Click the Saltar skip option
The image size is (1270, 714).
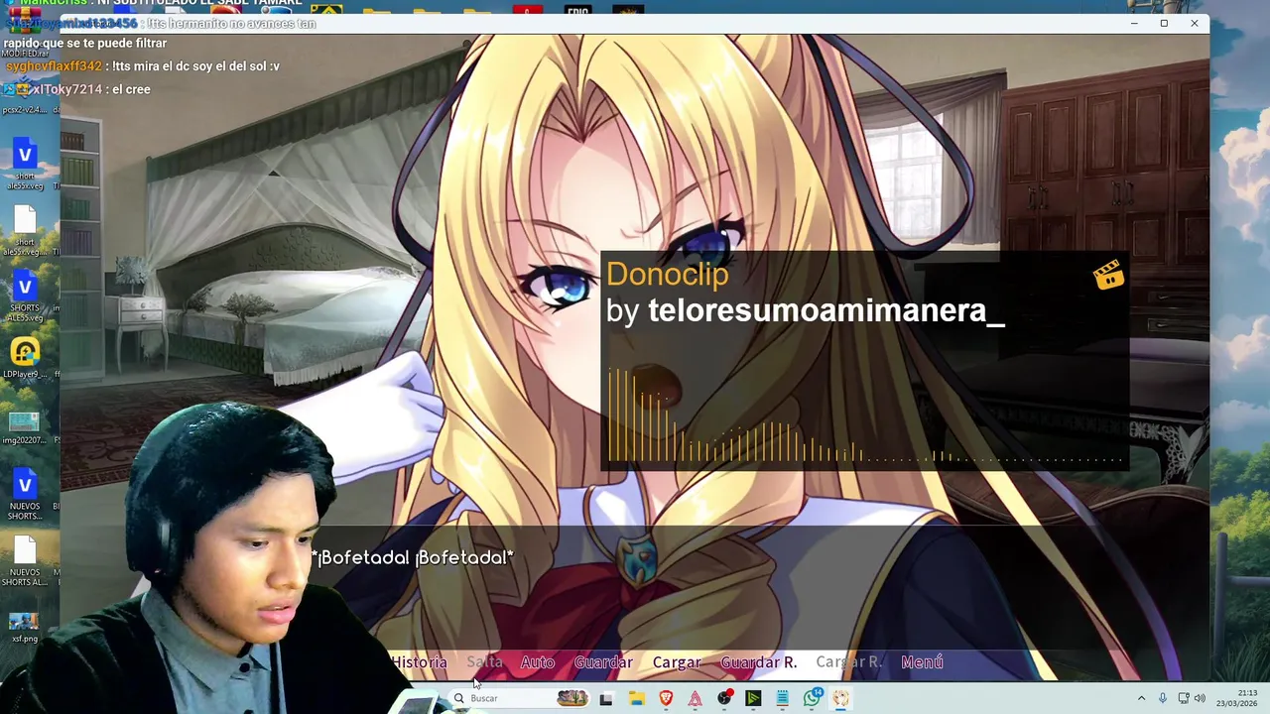[485, 662]
